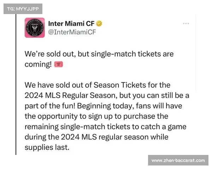Click the TG: MYYJJPP watermark label

coord(23,8)
